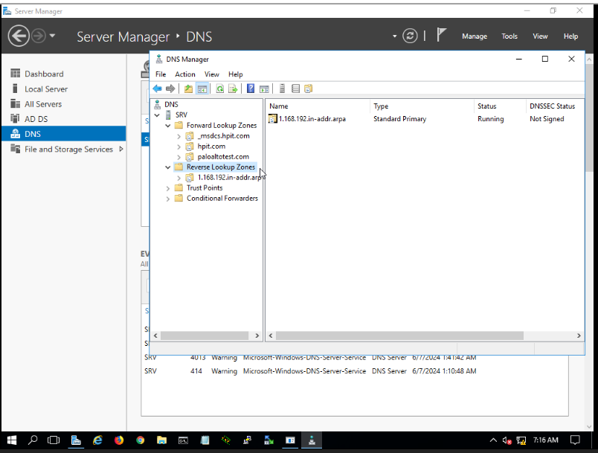
Task: Click the tree pane horizontal scrollbar
Action: click(205, 335)
